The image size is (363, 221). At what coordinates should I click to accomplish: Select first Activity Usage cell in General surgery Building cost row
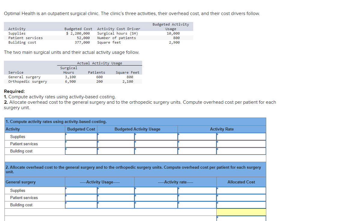coord(81,205)
